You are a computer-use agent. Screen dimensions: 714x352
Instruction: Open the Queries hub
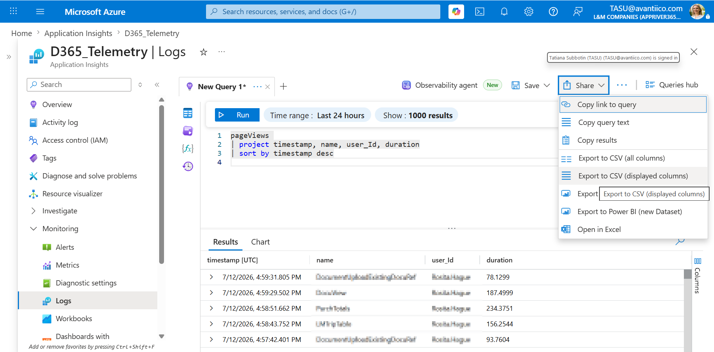672,85
